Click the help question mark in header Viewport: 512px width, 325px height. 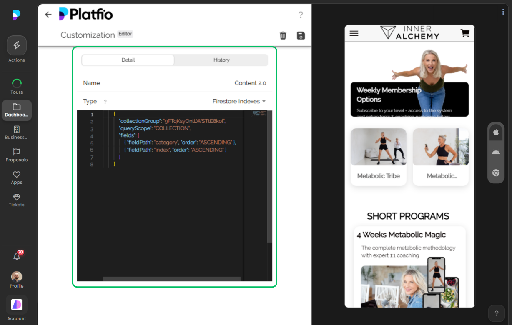pyautogui.click(x=301, y=15)
